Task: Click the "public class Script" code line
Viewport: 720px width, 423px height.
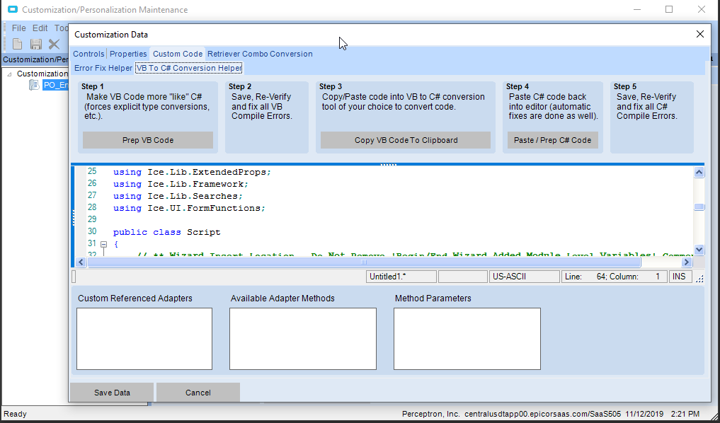Action: pyautogui.click(x=166, y=232)
